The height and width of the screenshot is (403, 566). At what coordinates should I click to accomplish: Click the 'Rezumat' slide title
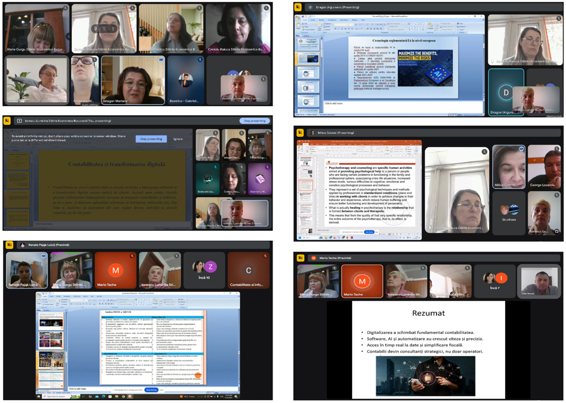(x=428, y=313)
